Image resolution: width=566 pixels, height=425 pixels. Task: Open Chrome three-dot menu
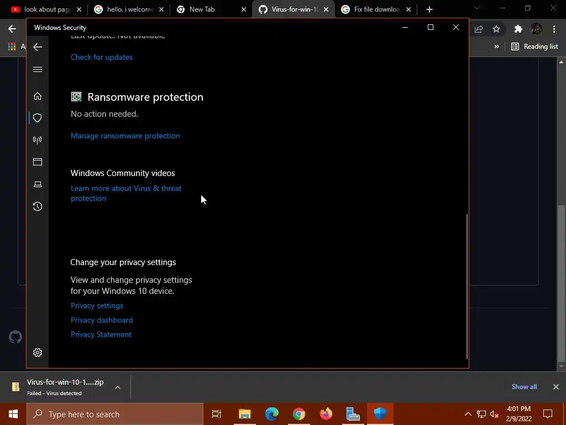click(554, 29)
